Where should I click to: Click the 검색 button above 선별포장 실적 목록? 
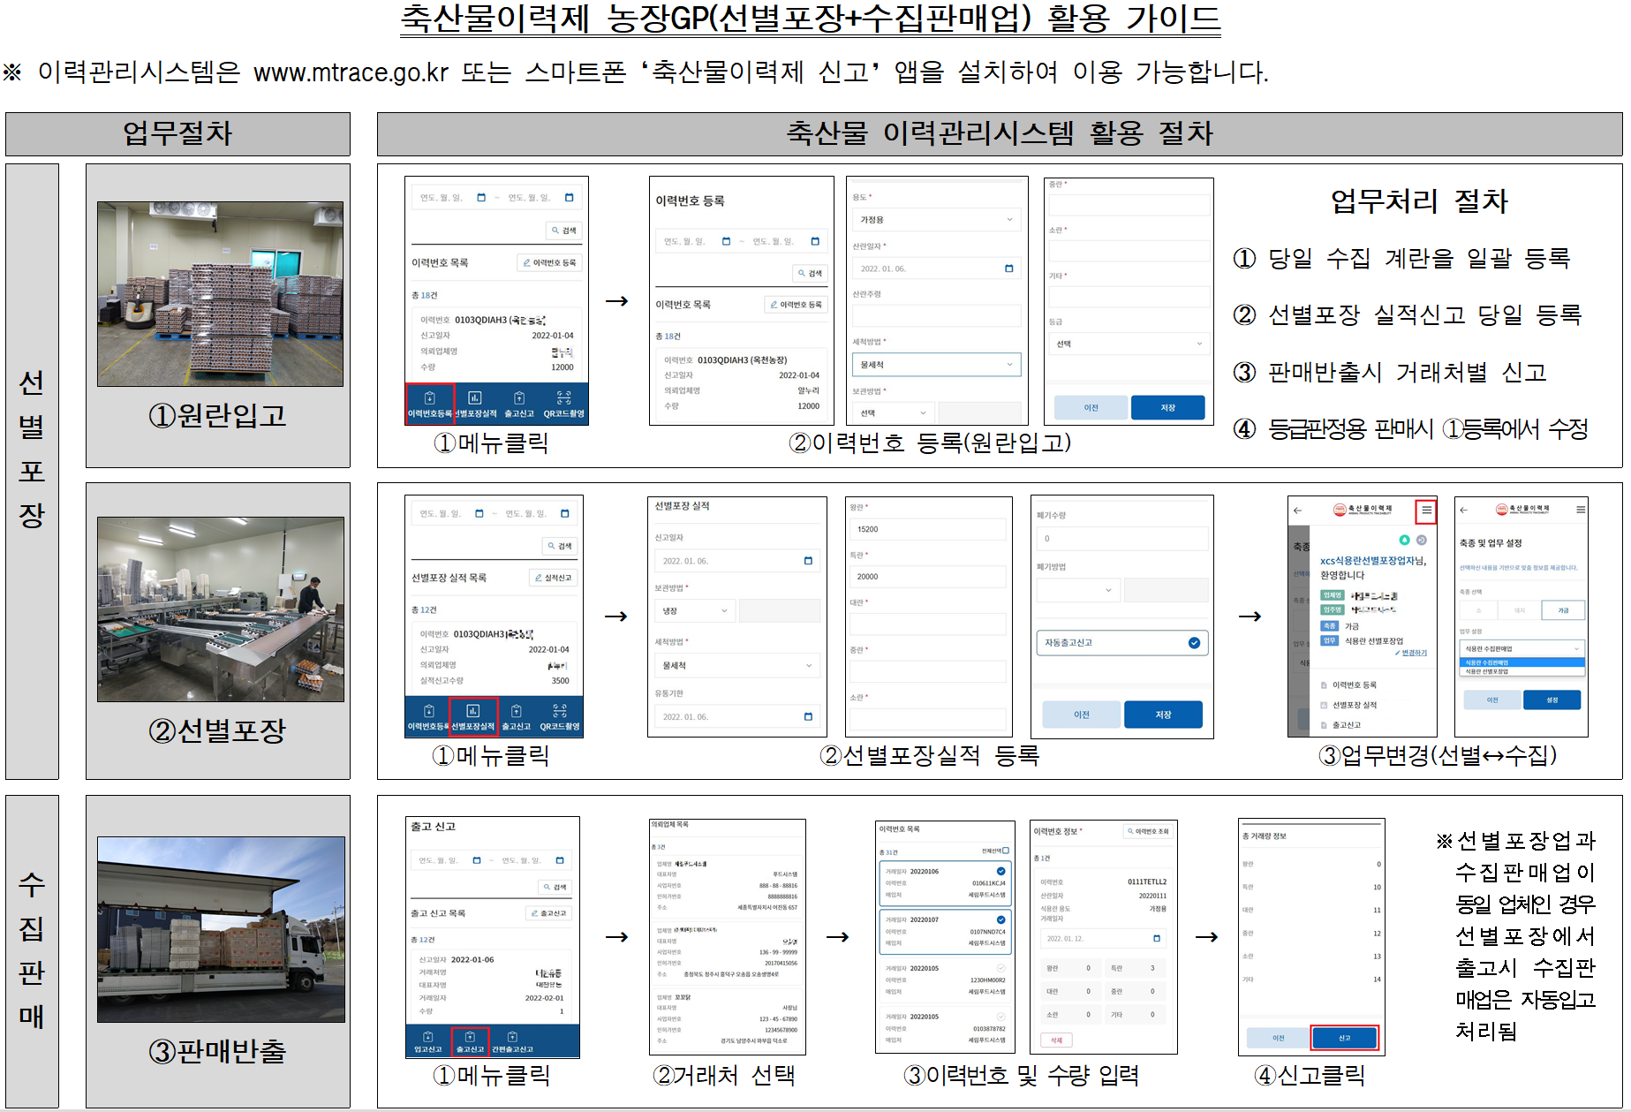click(560, 546)
